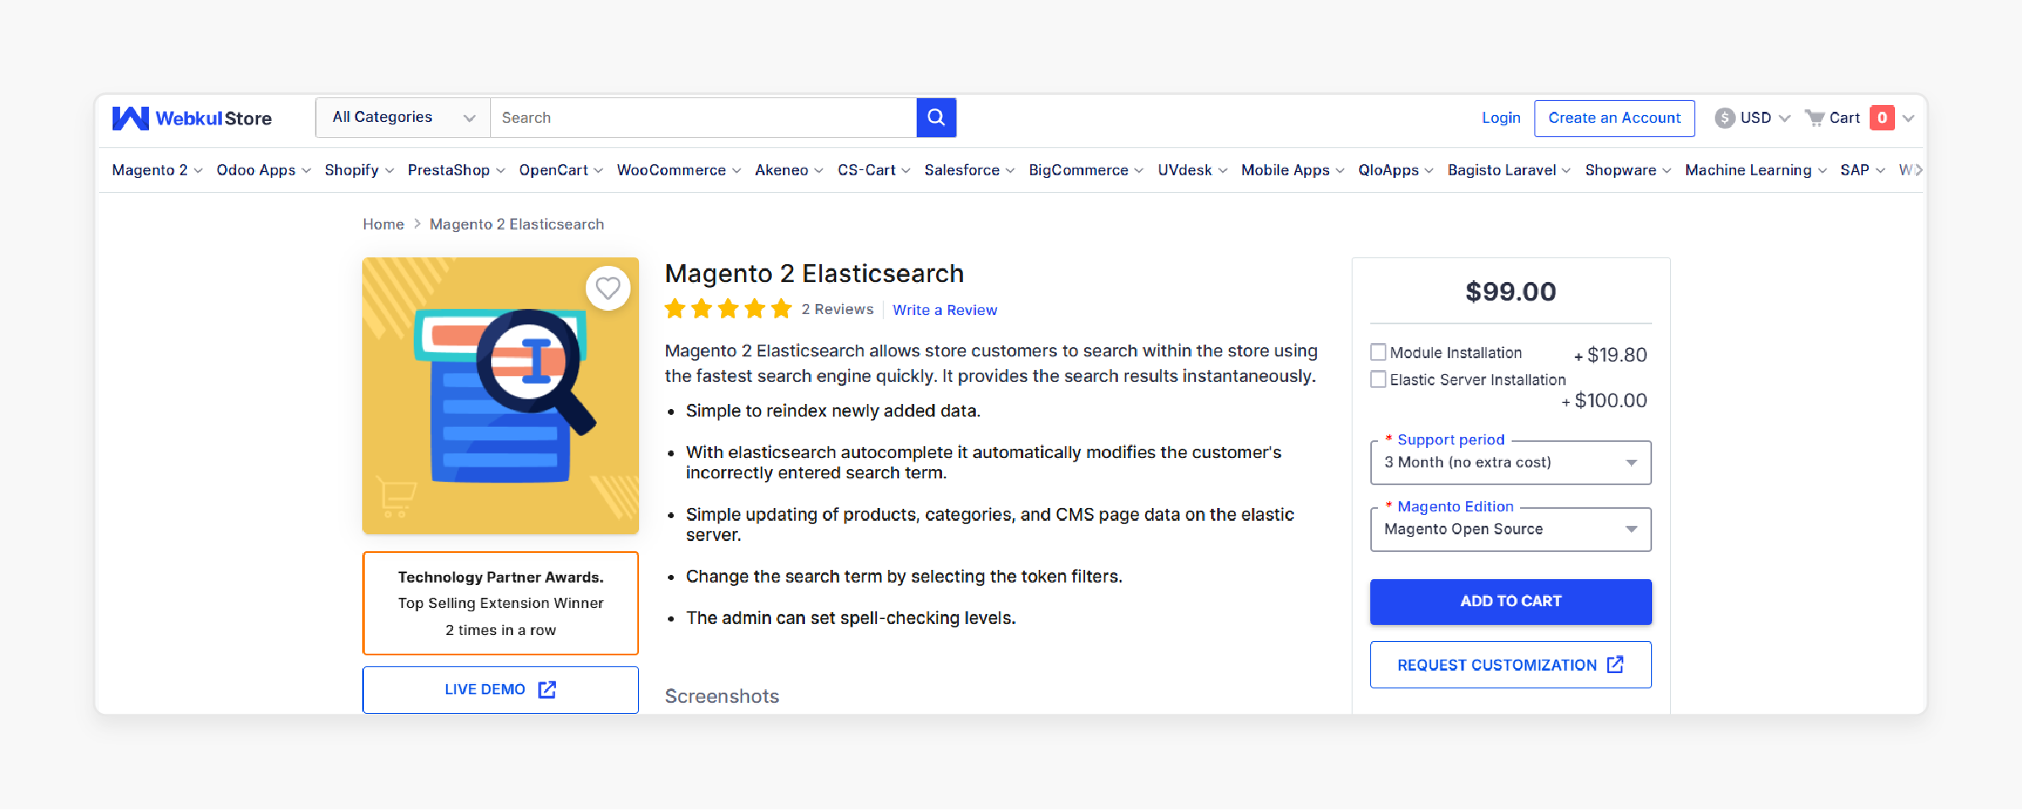Open the QloApps menu
2022x812 pixels.
pyautogui.click(x=1396, y=170)
